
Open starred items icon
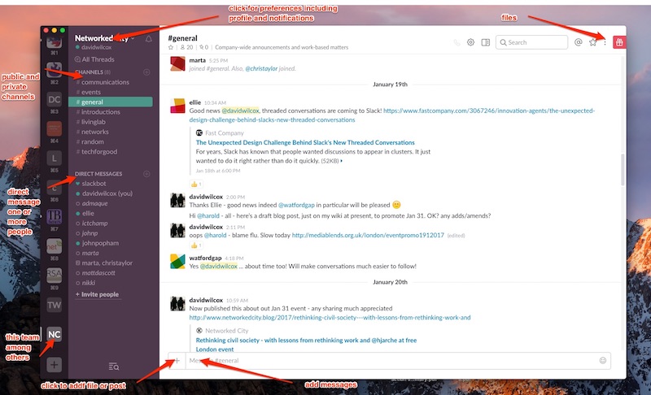tap(593, 42)
